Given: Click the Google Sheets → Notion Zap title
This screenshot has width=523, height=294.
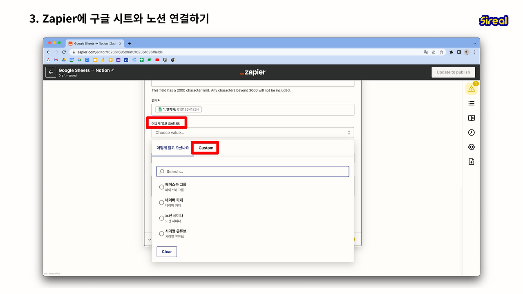Looking at the screenshot, I should (x=84, y=70).
